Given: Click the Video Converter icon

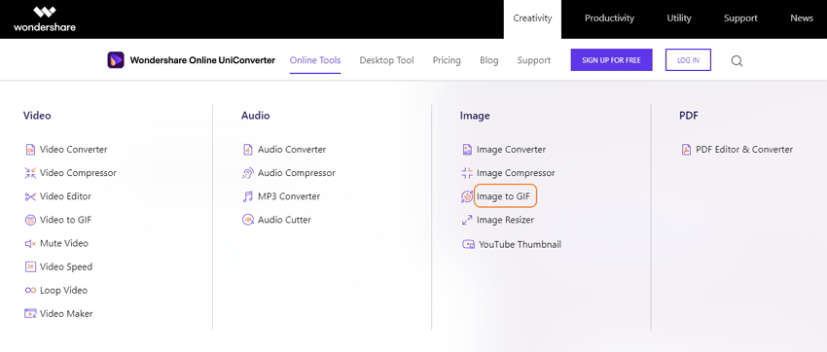Looking at the screenshot, I should coord(30,150).
